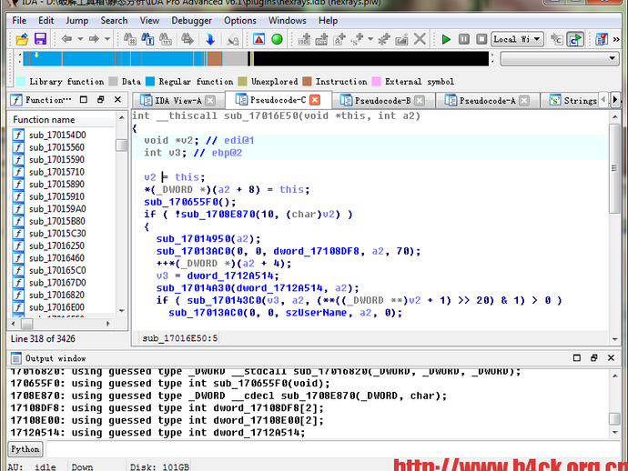Float the Functions window panel
Image resolution: width=628 pixels, height=471 pixels.
[x=100, y=100]
